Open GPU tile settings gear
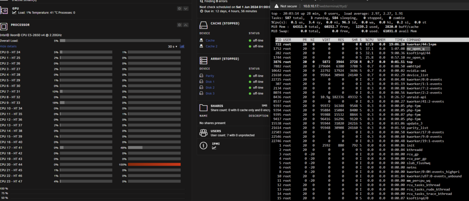Screen dimensions: 469x201 click(x=180, y=9)
